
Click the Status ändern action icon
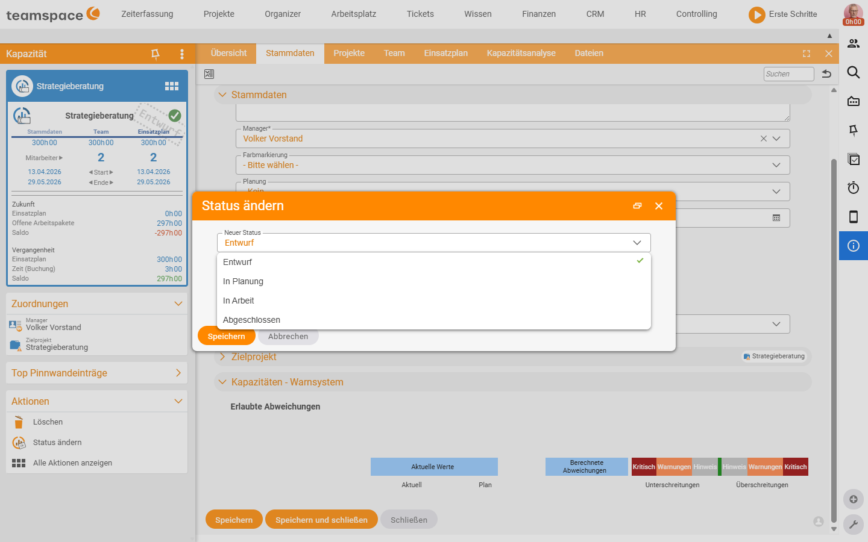(x=19, y=443)
